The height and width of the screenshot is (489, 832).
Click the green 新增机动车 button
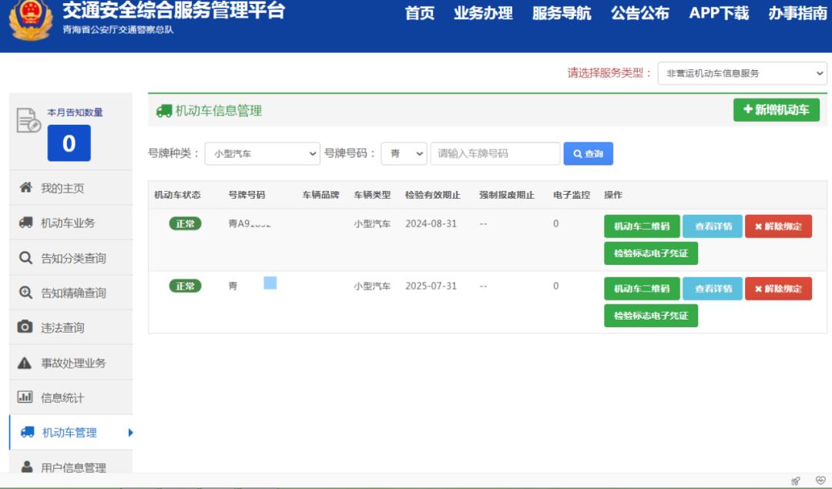pos(776,110)
